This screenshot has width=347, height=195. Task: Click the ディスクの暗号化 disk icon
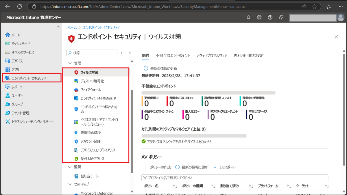click(76, 81)
